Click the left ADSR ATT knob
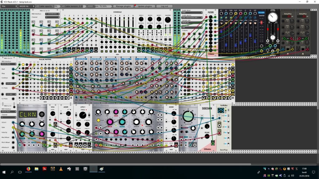Viewport: 319px width, 179px height. click(x=68, y=113)
